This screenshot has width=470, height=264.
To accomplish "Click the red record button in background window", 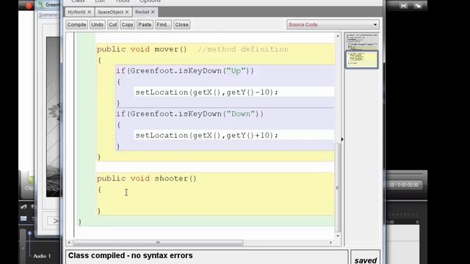I will (x=29, y=6).
